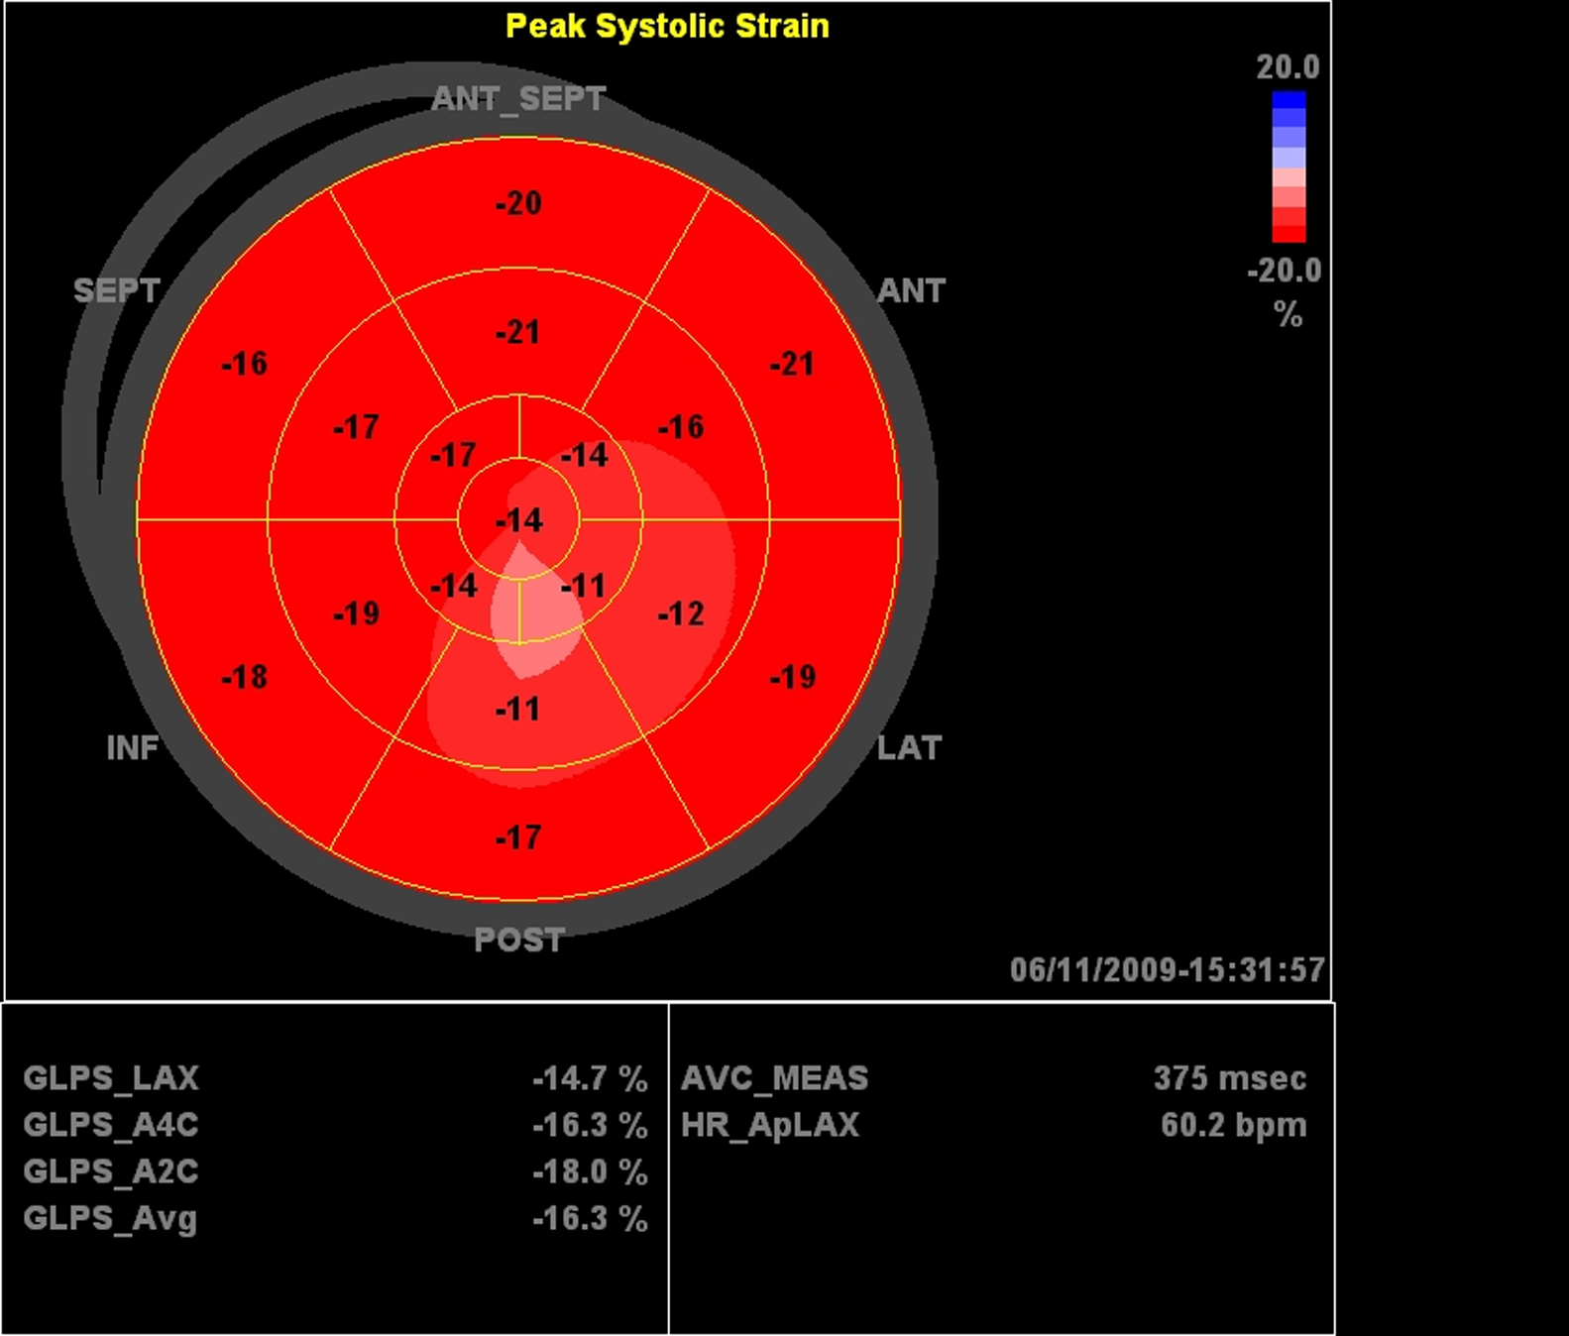The height and width of the screenshot is (1336, 1569).
Task: Select the basal septal segment valued -16
Action: pyautogui.click(x=244, y=364)
